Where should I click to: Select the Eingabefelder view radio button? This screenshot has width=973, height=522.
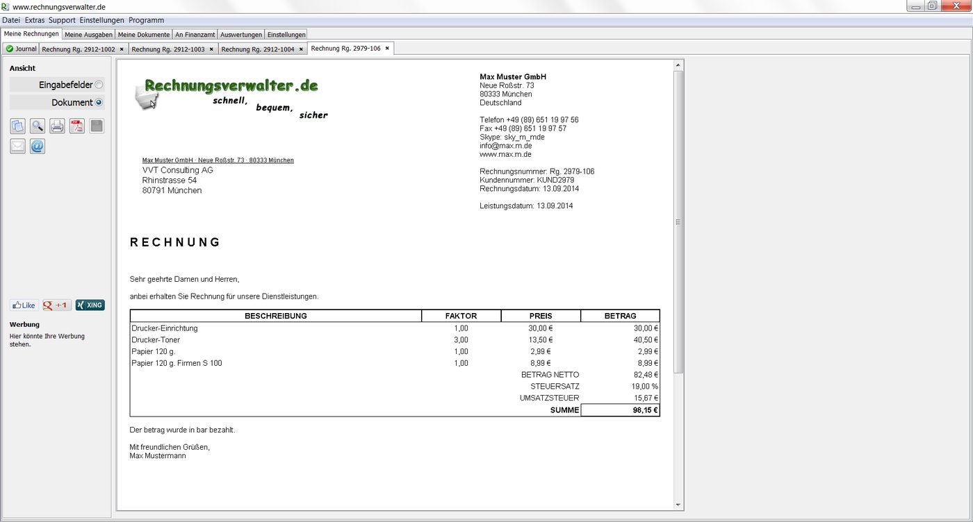click(x=99, y=85)
